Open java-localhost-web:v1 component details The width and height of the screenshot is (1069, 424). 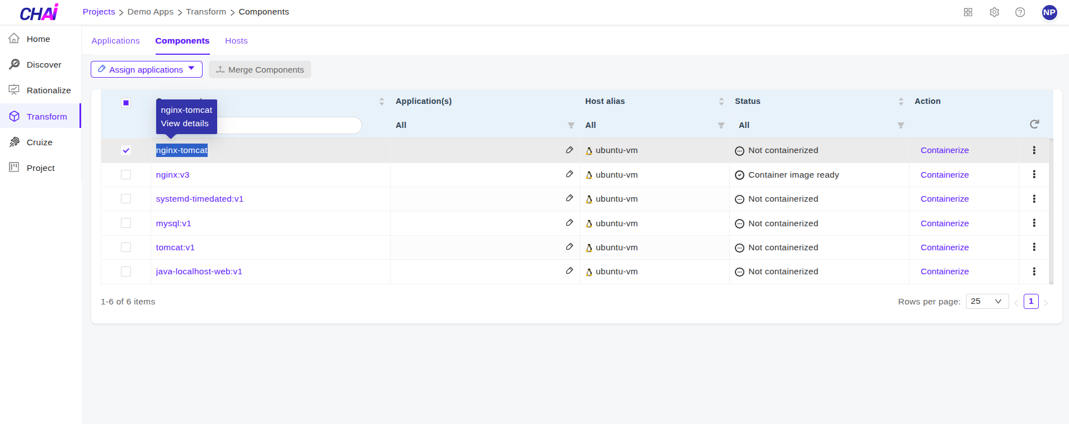coord(199,271)
